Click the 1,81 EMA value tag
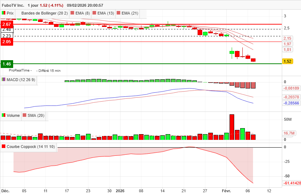 click(287, 50)
